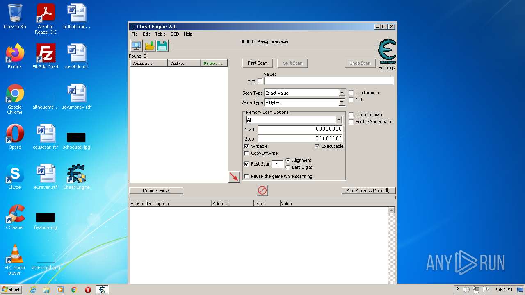Open the Edit menu
The image size is (525, 295).
click(146, 34)
